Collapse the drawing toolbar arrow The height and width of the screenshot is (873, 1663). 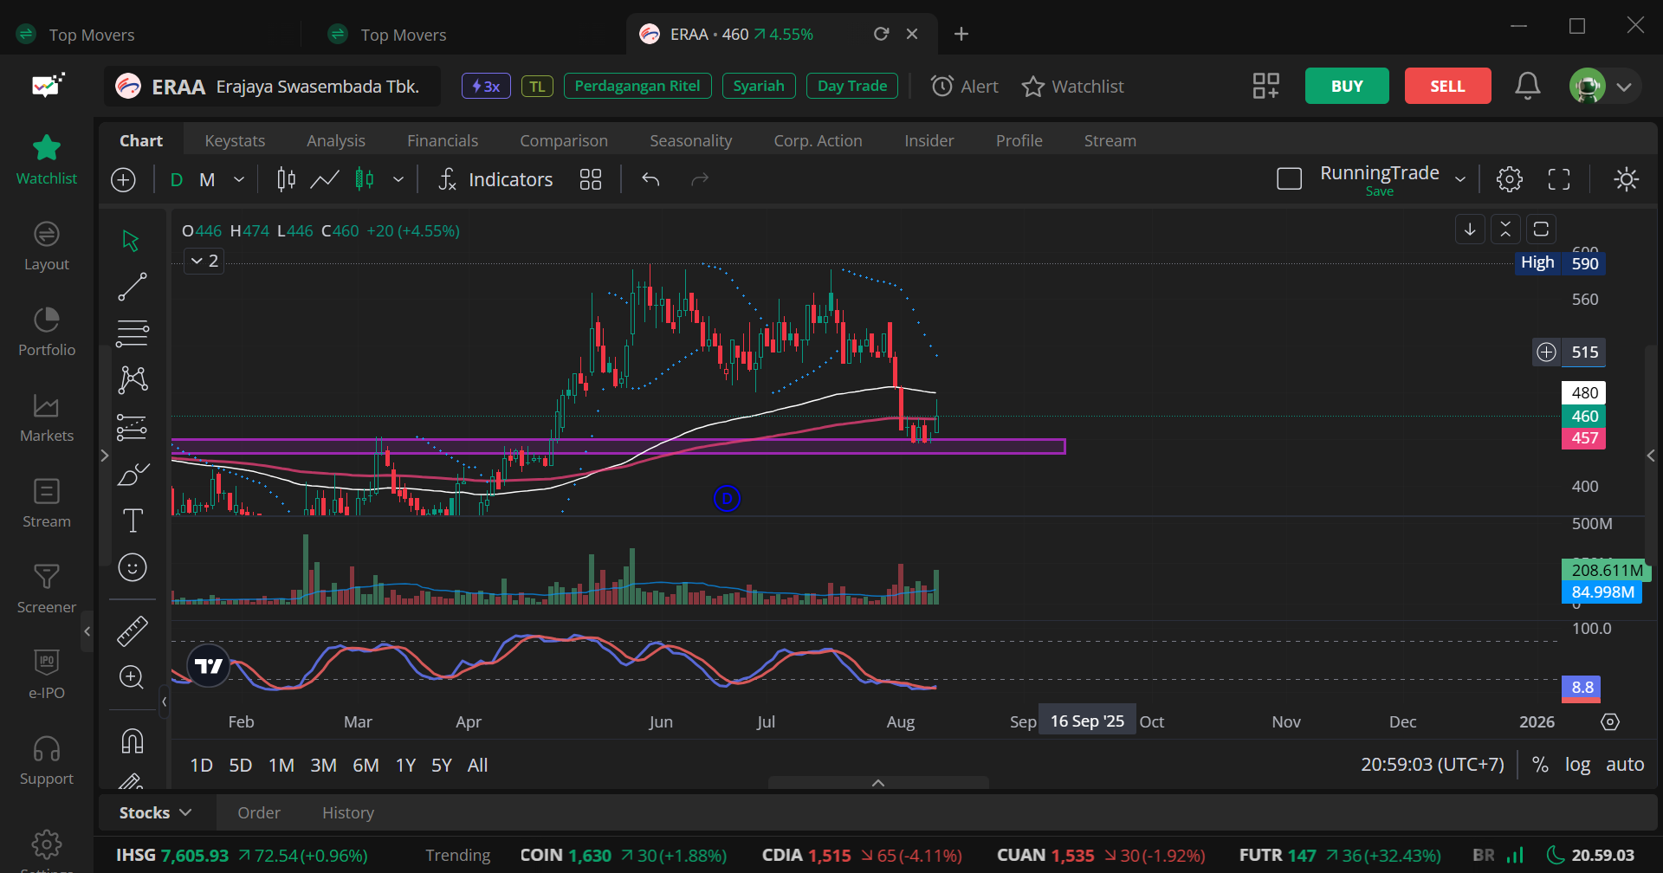click(164, 702)
